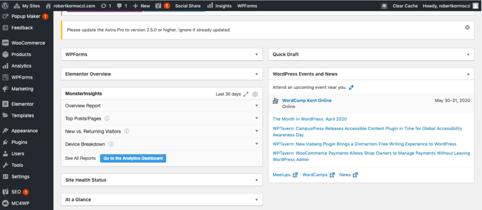Click See All Reports text
This screenshot has height=210, width=482.
pyautogui.click(x=80, y=158)
